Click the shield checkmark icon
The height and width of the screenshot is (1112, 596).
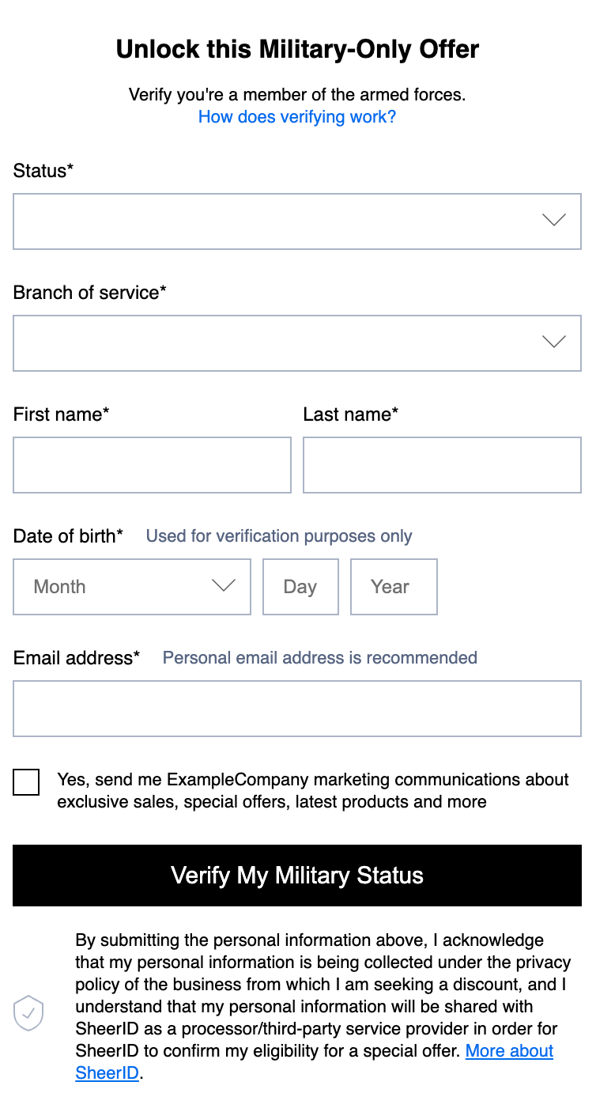point(28,1013)
